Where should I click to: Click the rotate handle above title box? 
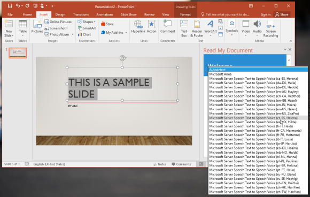click(x=122, y=58)
